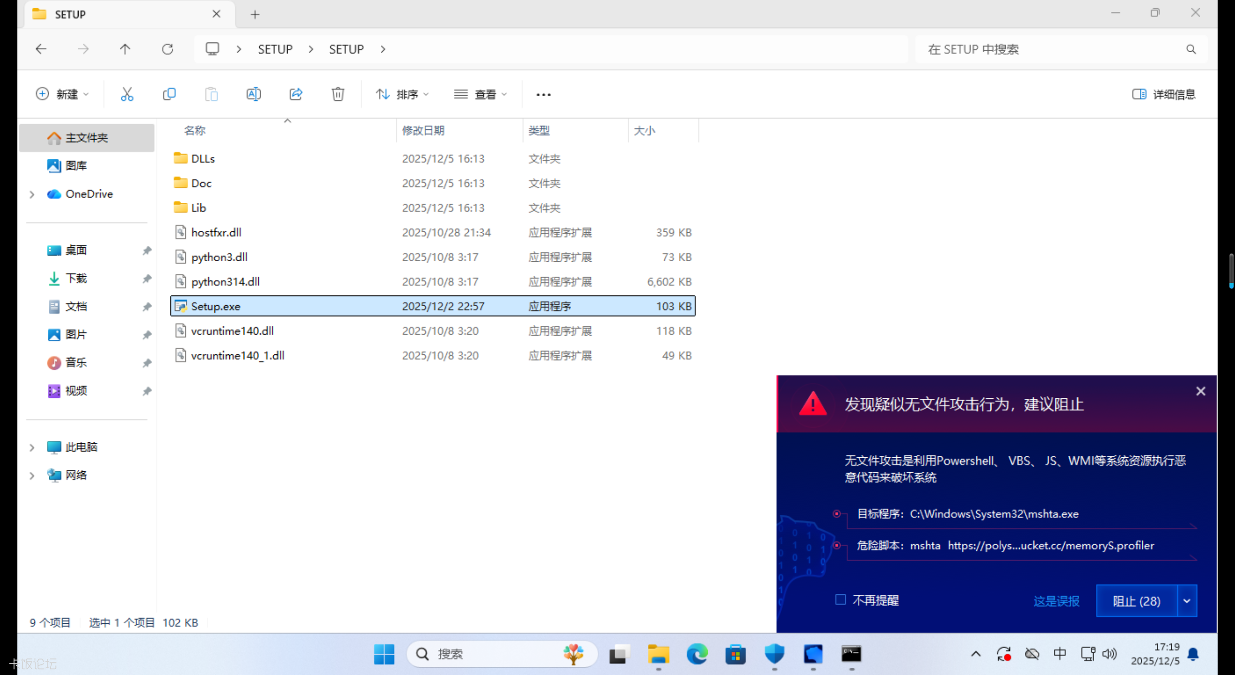Tick the 不再提醒 checkbox
This screenshot has height=675, width=1235.
841,600
